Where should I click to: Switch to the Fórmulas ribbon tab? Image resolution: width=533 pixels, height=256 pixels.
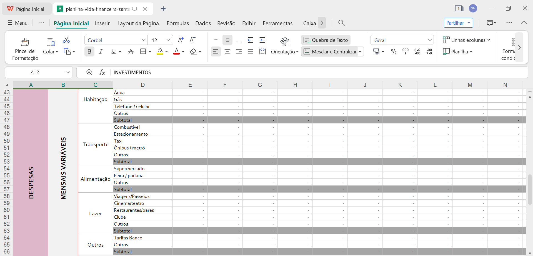[177, 23]
